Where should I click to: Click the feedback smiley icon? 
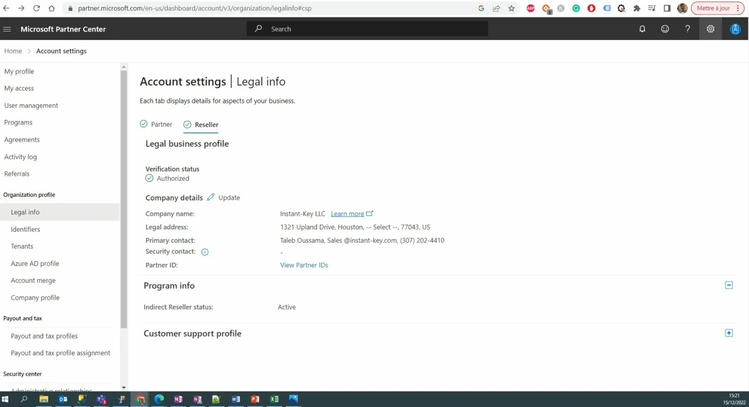[x=665, y=29]
